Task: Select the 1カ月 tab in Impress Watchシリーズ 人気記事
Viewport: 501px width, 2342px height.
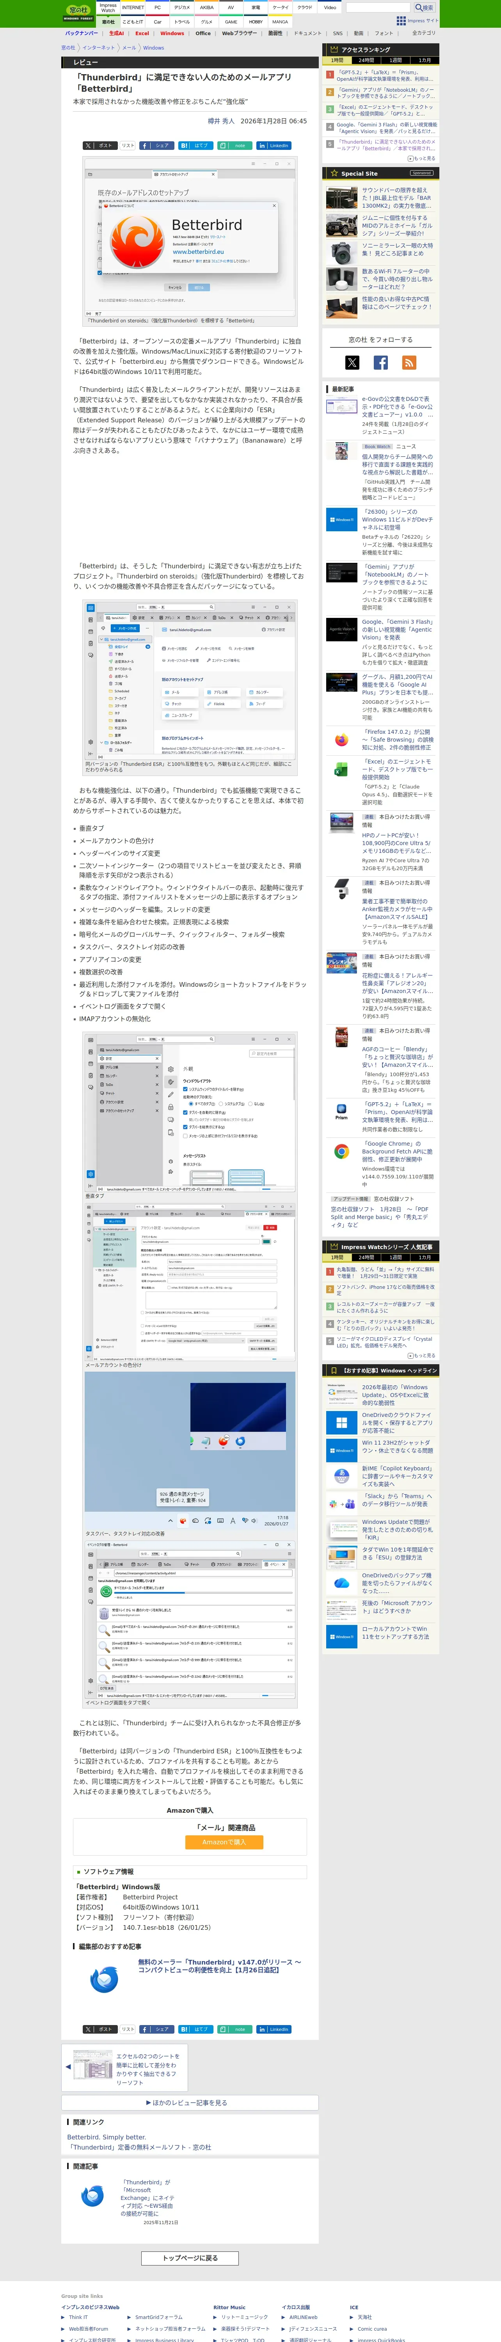Action: [425, 1257]
